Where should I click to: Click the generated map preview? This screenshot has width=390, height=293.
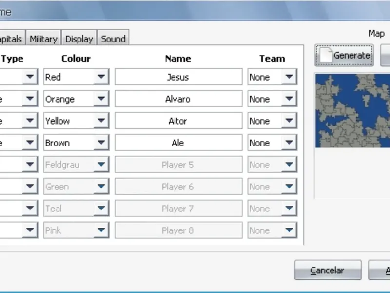click(x=352, y=111)
